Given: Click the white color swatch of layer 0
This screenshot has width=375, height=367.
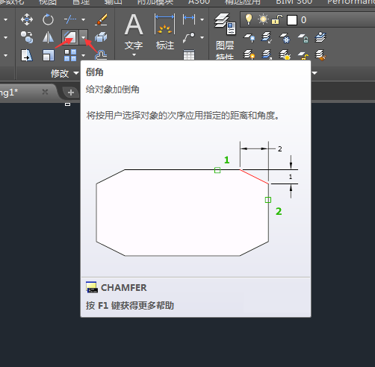Looking at the screenshot, I should pyautogui.click(x=292, y=20).
